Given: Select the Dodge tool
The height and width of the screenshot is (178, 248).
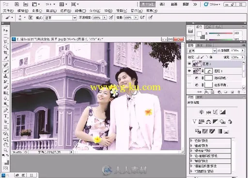Looking at the screenshot, I should 6,104.
